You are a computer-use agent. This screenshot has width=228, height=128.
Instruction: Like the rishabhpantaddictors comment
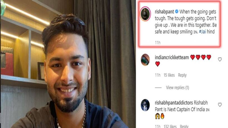pyautogui.click(x=220, y=104)
